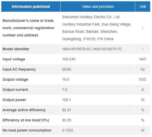Select the 100-240 input voltage value
Viewport: 152px width, 137px height.
69,59
